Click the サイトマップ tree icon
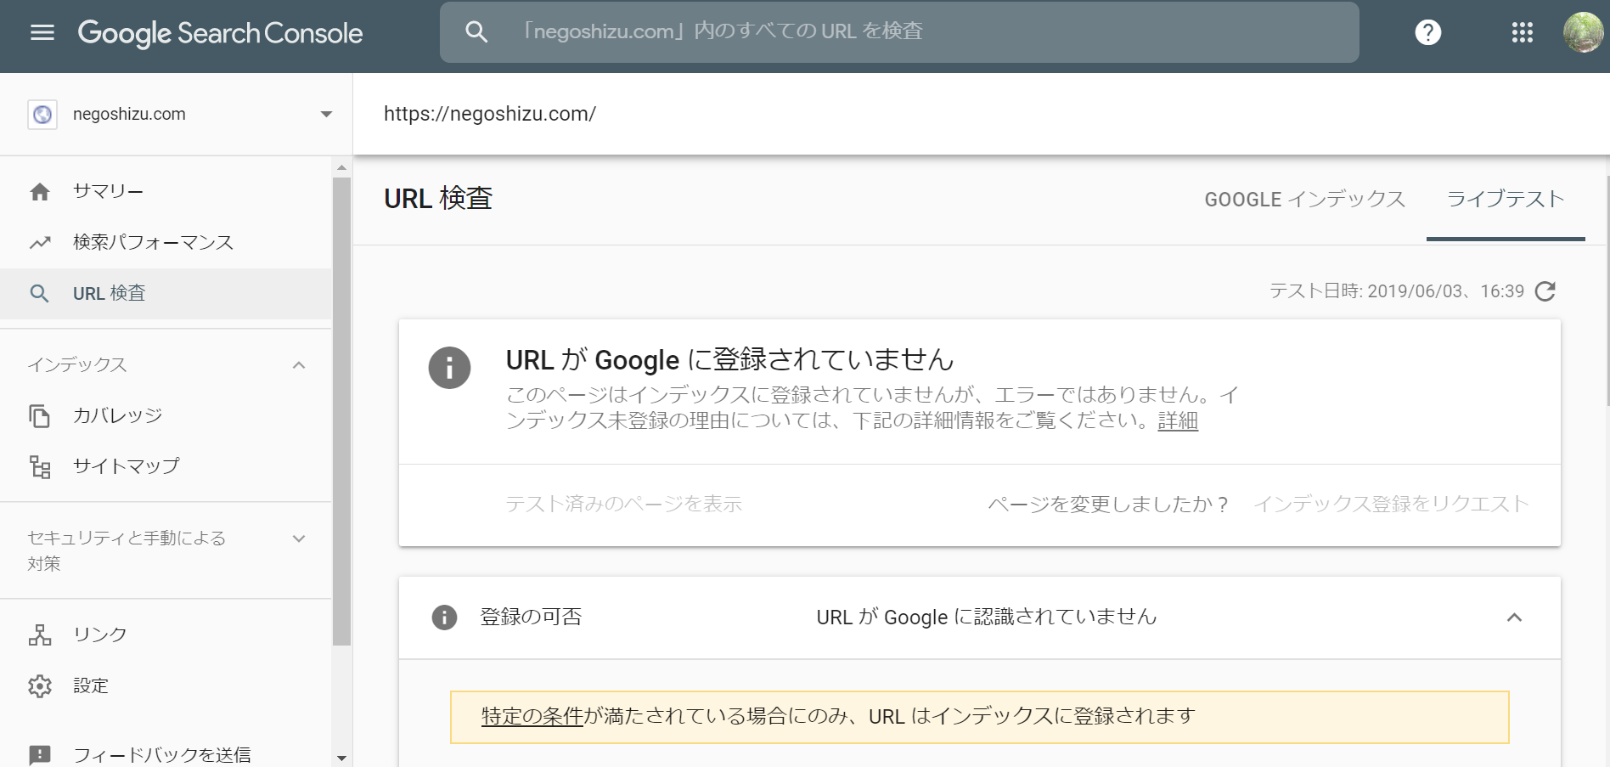 (40, 467)
